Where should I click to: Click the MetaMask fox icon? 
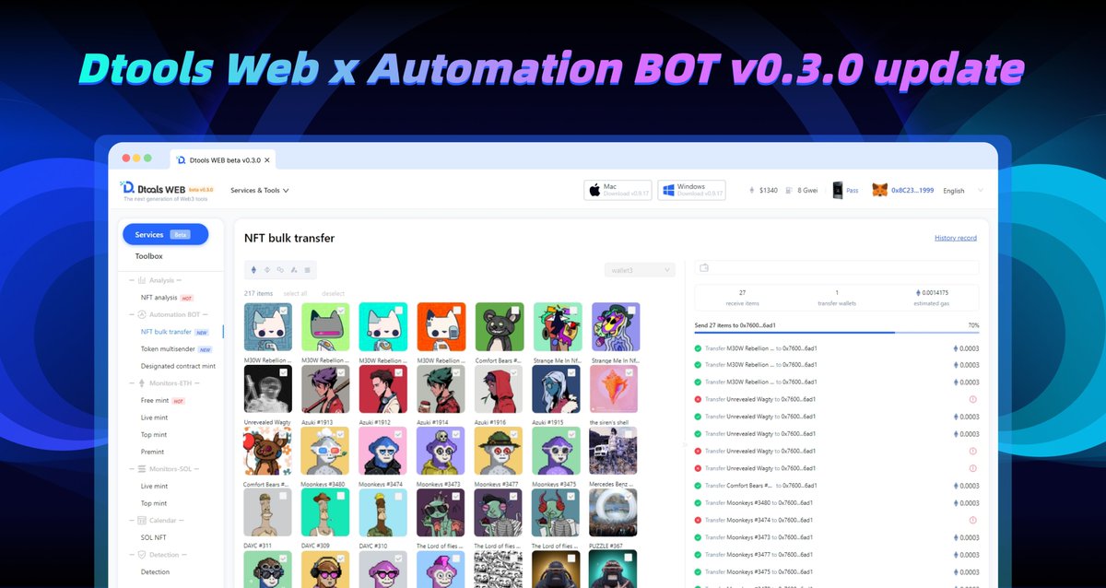[881, 190]
